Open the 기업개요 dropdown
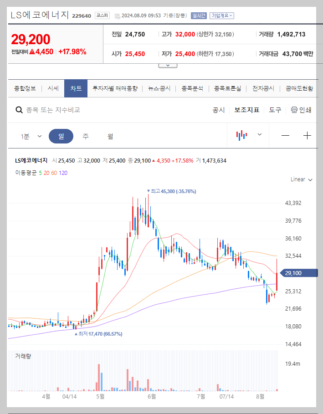 pos(222,15)
